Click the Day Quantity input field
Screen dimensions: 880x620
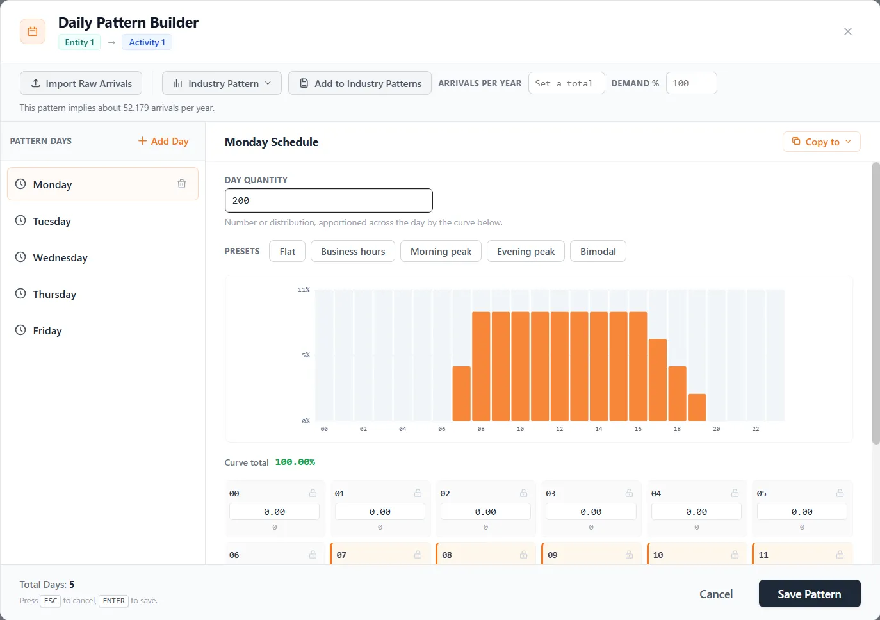[329, 200]
